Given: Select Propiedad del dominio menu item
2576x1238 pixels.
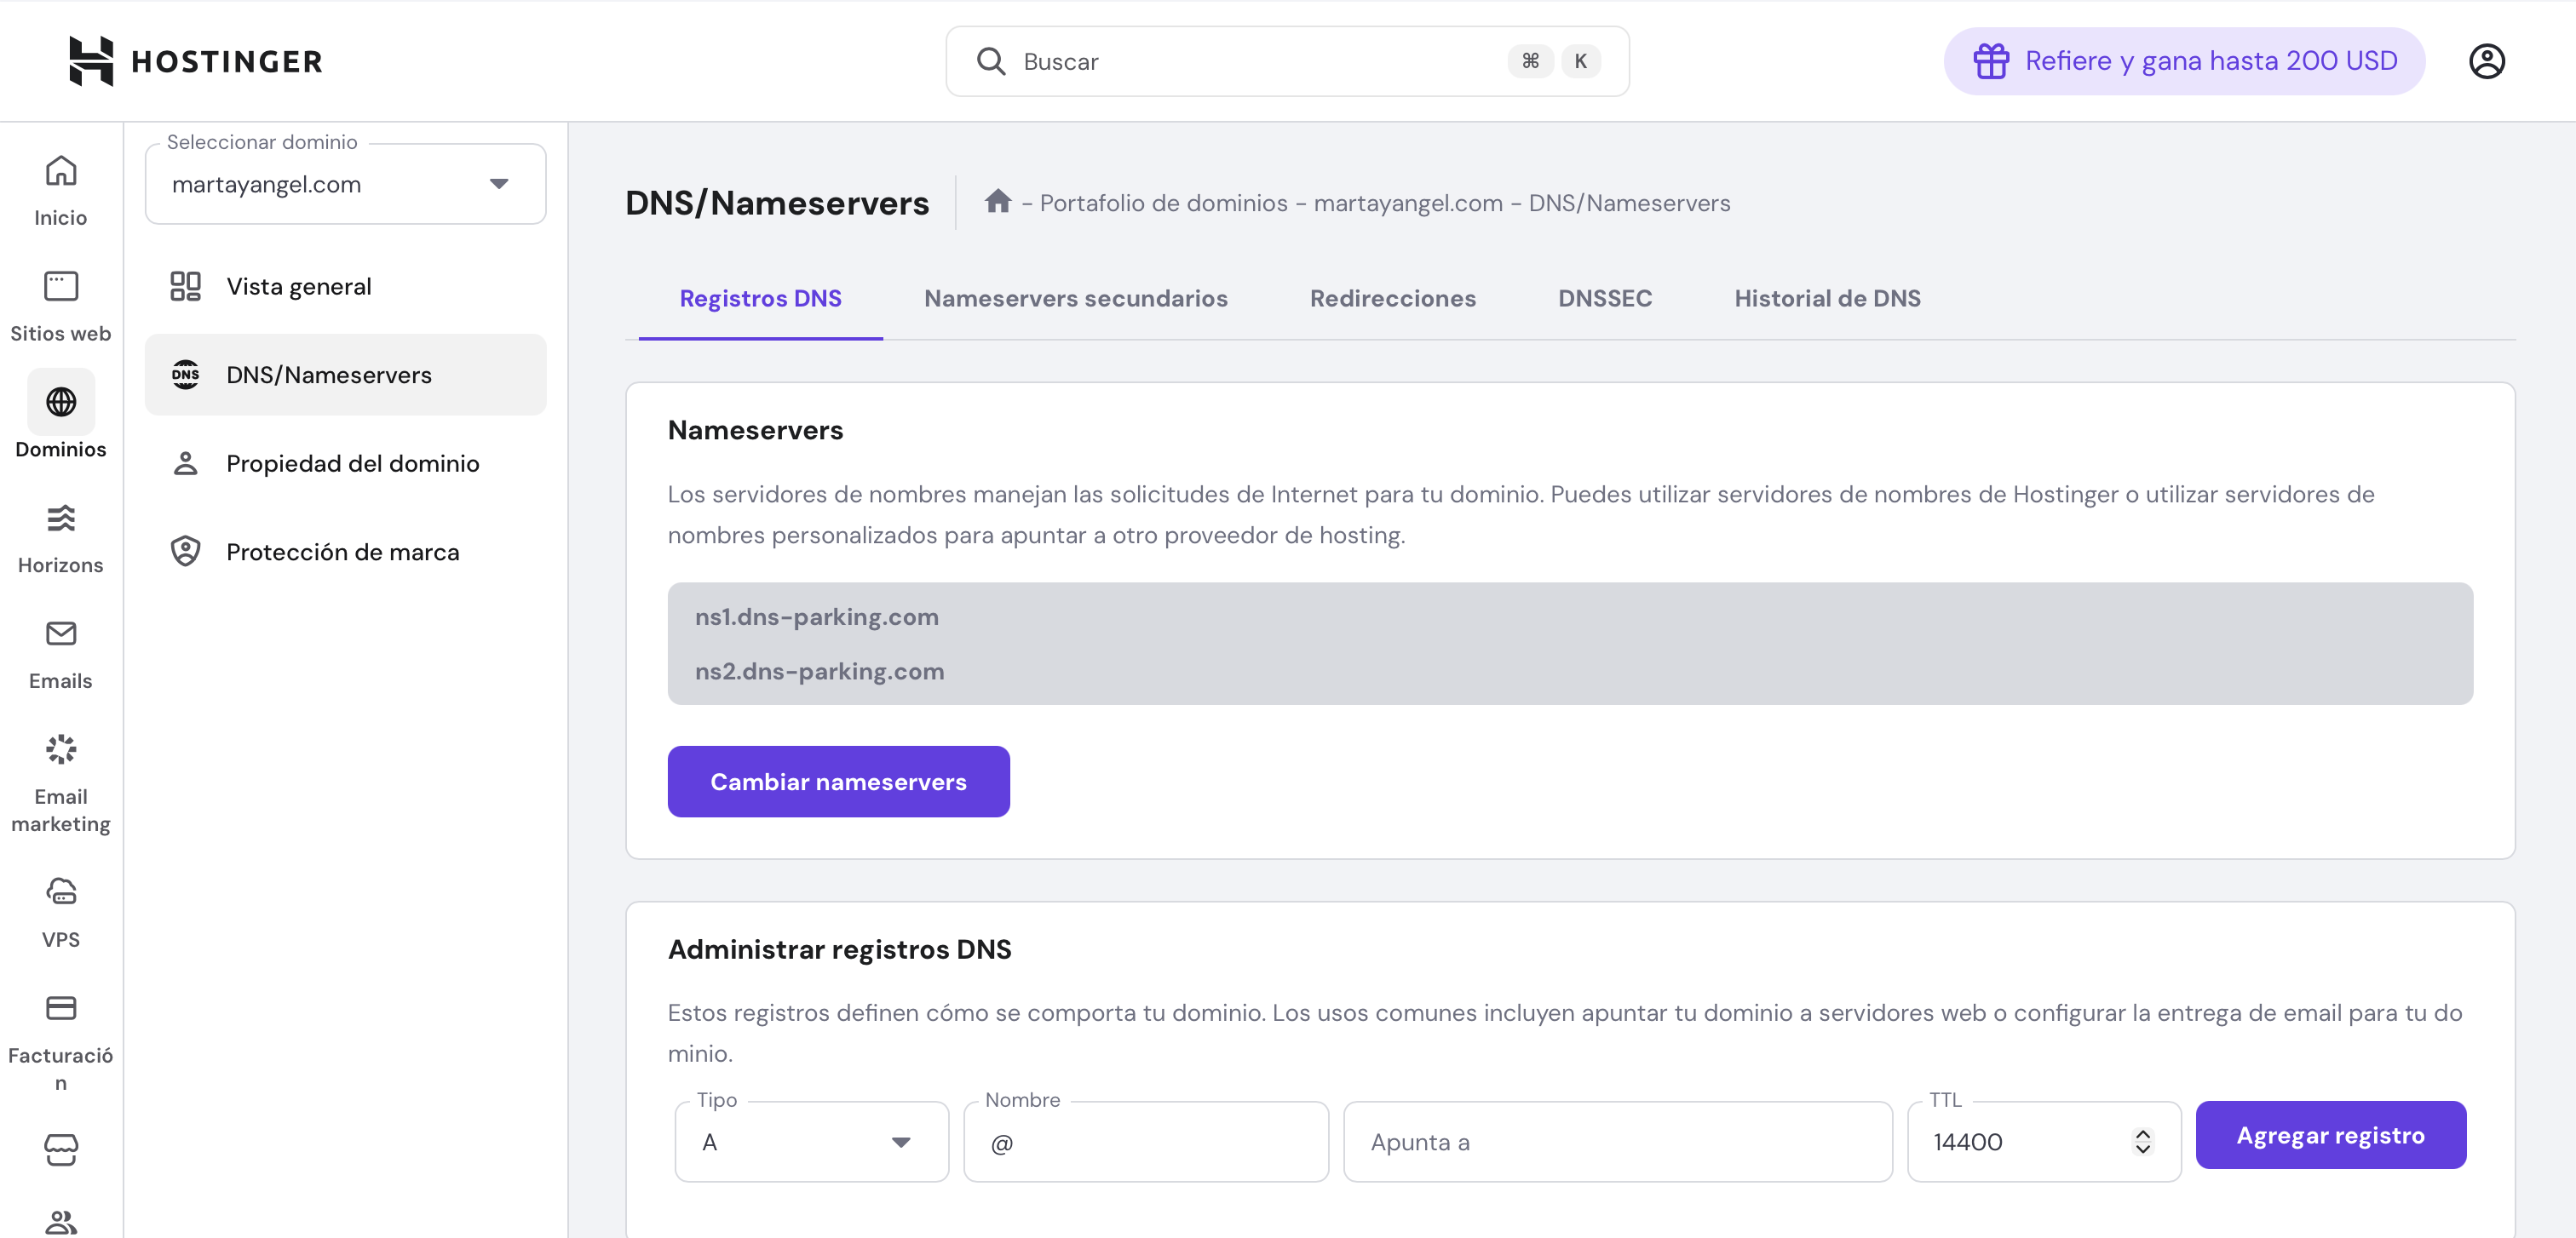Looking at the screenshot, I should tap(352, 464).
